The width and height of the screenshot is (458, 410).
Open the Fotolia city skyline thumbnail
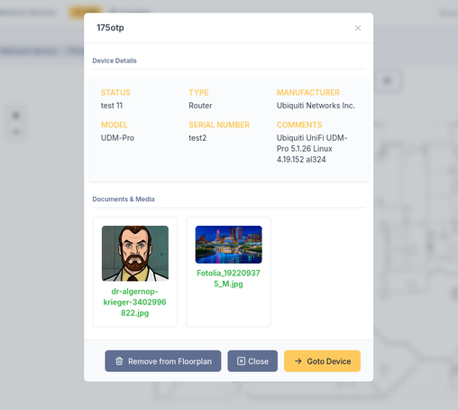click(x=228, y=245)
